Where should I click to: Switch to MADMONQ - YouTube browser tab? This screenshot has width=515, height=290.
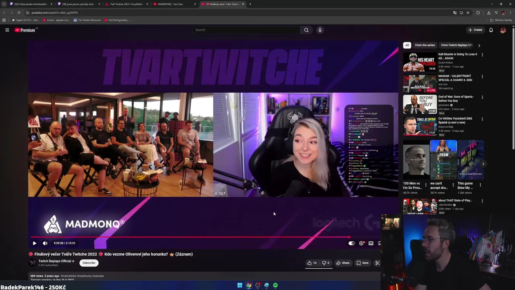174,4
